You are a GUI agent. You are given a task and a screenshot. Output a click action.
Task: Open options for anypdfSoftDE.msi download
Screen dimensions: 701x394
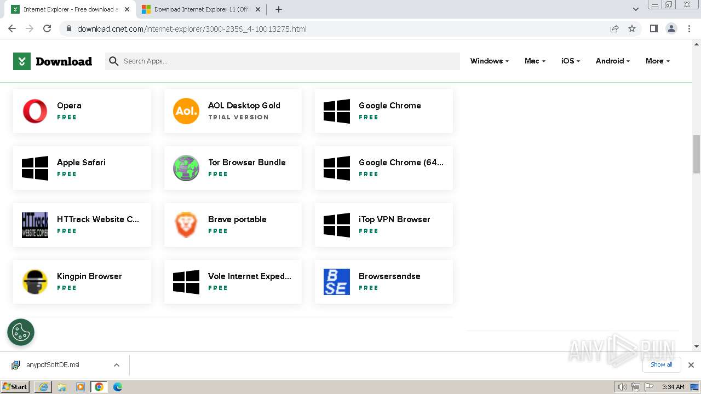click(117, 365)
